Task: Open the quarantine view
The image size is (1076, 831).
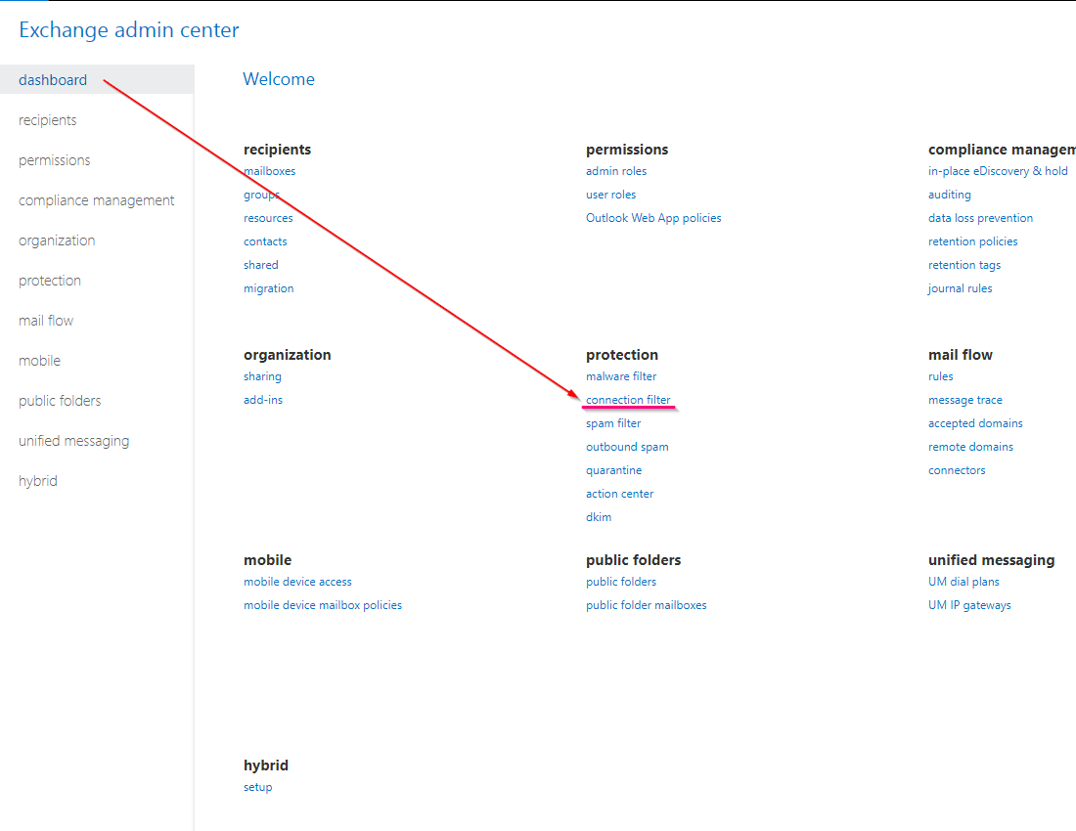Action: pyautogui.click(x=614, y=469)
